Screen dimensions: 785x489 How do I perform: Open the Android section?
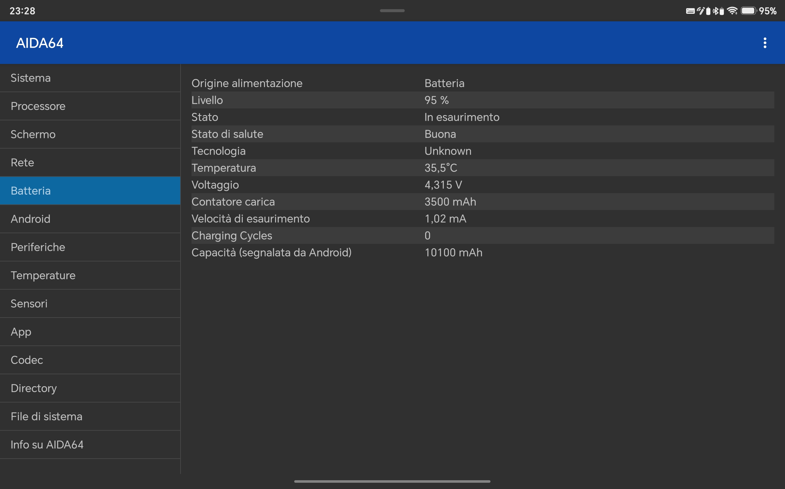[90, 219]
